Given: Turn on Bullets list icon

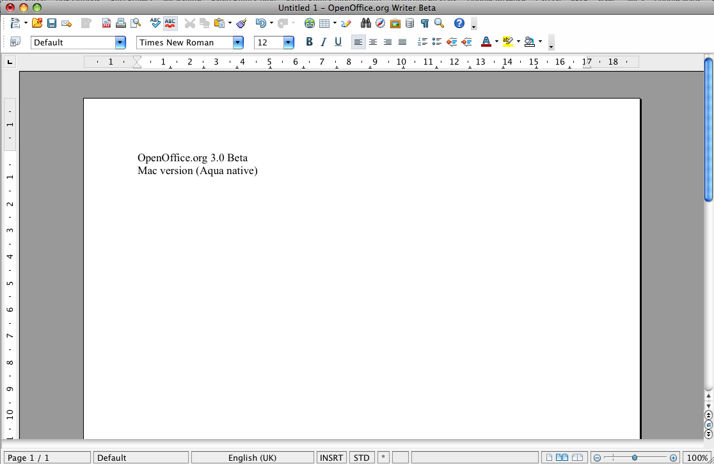Looking at the screenshot, I should click(437, 42).
